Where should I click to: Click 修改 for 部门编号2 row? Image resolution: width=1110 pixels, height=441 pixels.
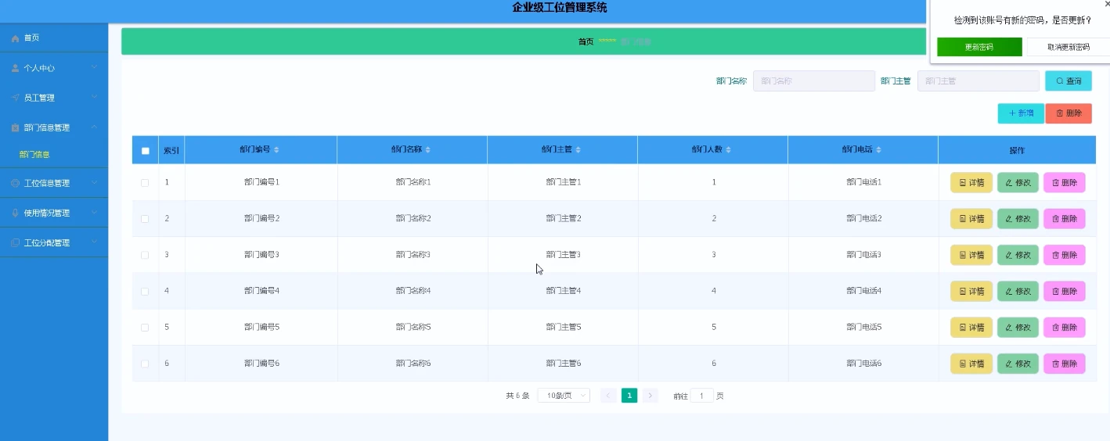1018,219
